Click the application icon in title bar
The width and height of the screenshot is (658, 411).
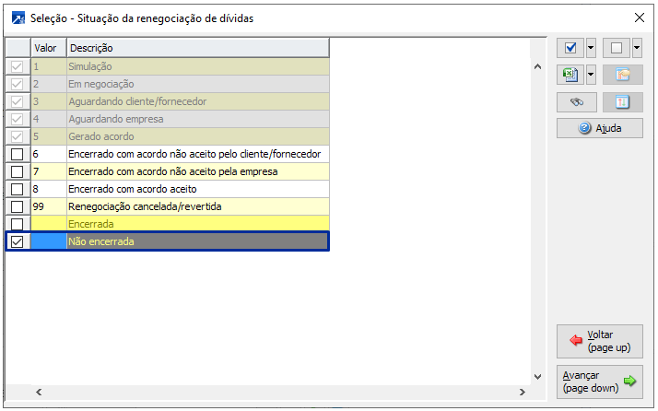pyautogui.click(x=18, y=18)
